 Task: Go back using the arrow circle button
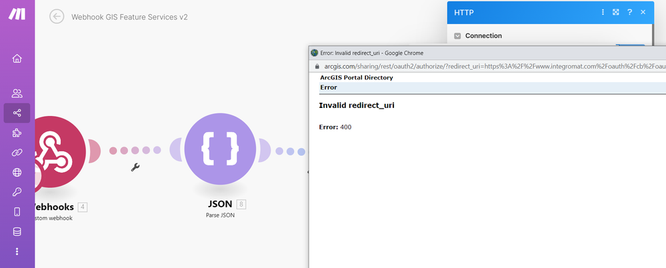coord(57,17)
